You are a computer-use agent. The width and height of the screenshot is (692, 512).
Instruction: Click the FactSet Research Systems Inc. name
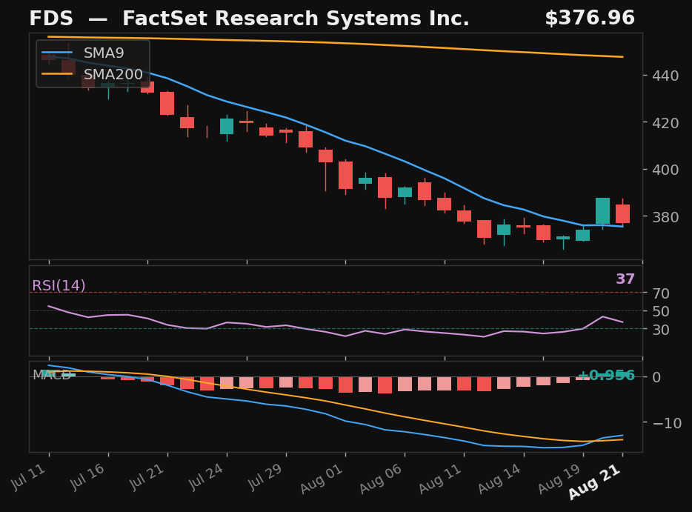coord(296,19)
